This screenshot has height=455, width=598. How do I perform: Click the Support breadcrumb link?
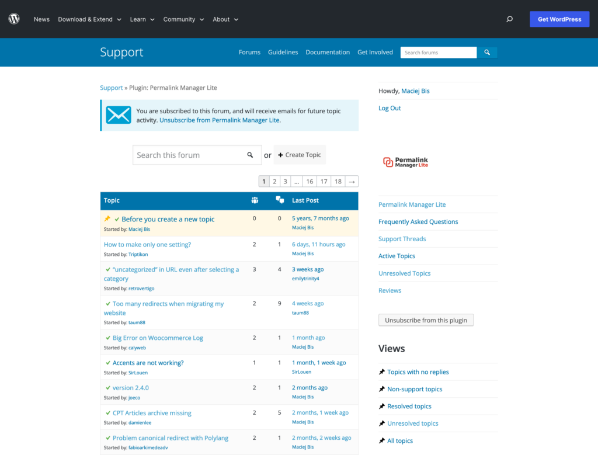pos(112,88)
